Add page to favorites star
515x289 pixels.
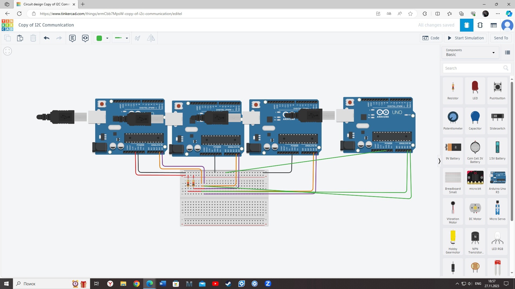(x=410, y=14)
